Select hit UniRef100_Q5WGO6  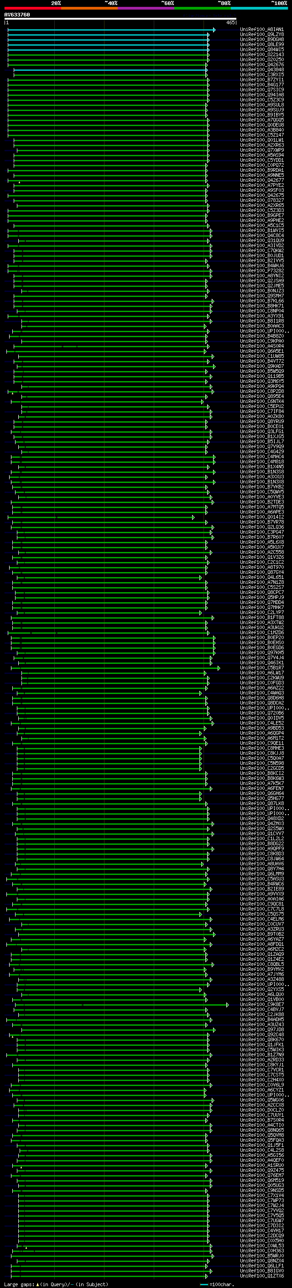(x=262, y=1100)
